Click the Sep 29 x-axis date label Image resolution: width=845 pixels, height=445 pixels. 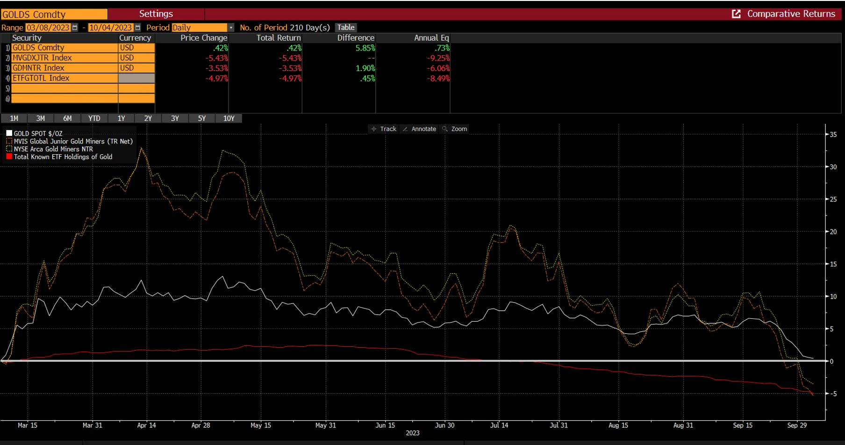(x=797, y=425)
